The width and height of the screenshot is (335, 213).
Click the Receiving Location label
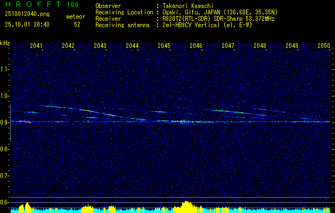[124, 12]
